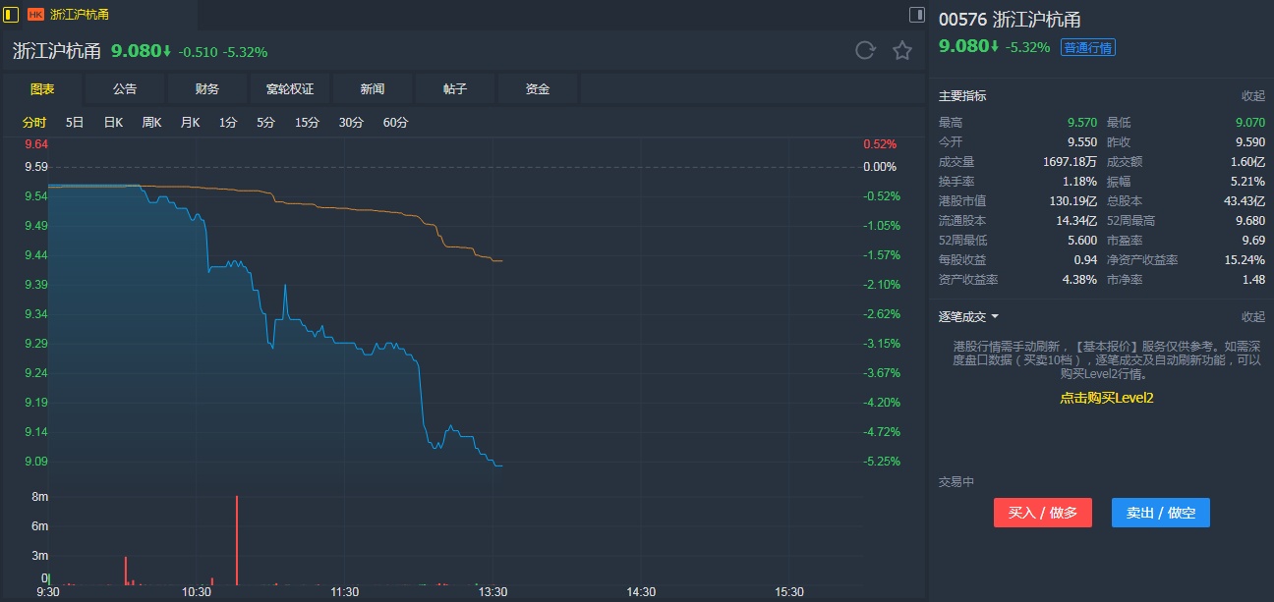
Task: Click the 点击购买Level2 link
Action: tap(1106, 398)
